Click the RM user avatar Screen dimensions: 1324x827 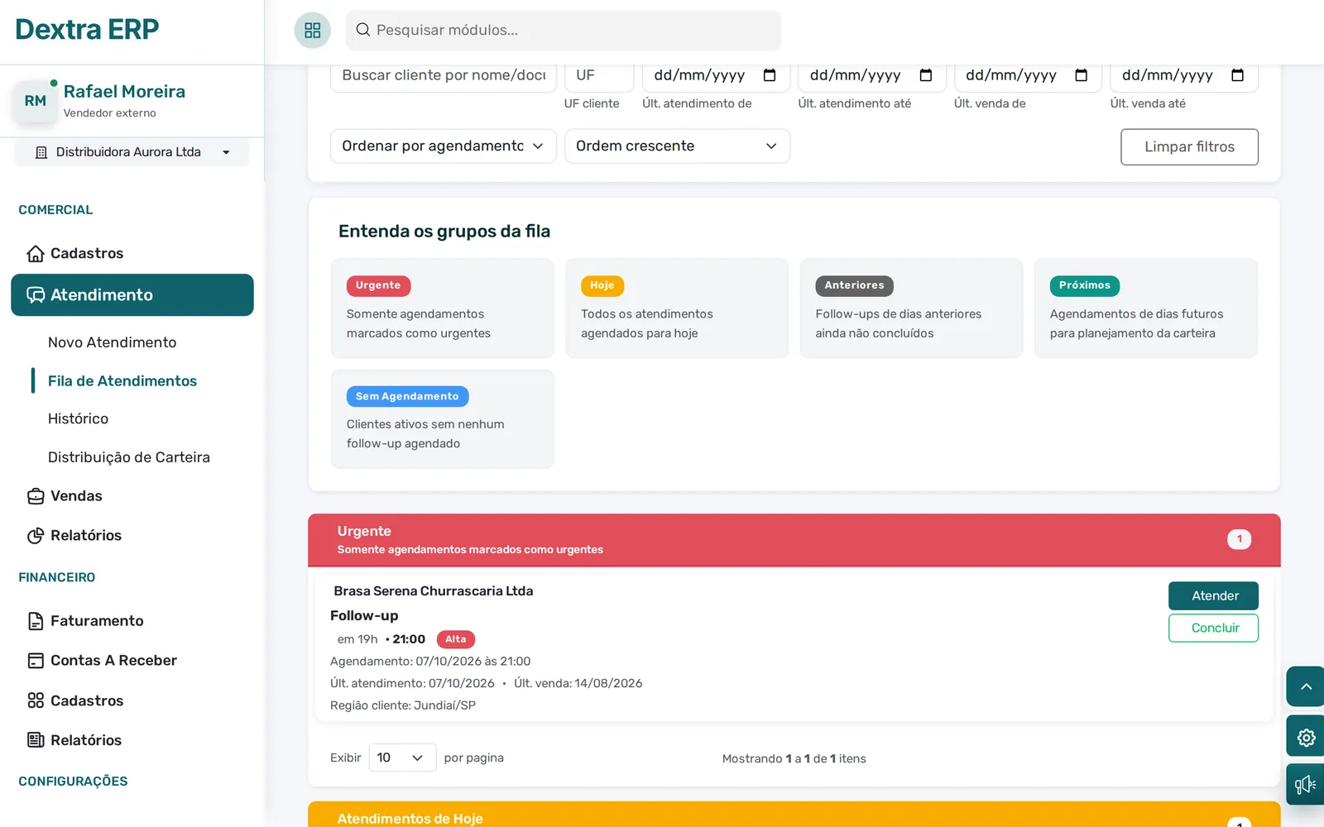pyautogui.click(x=36, y=101)
